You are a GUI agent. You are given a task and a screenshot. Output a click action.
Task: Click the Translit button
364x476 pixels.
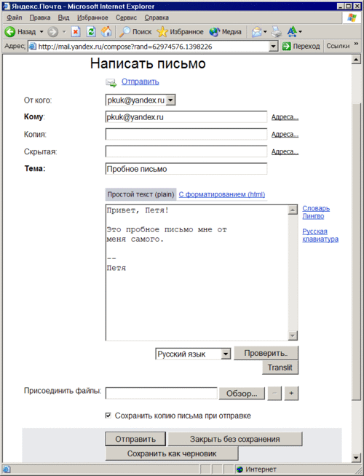click(x=280, y=368)
